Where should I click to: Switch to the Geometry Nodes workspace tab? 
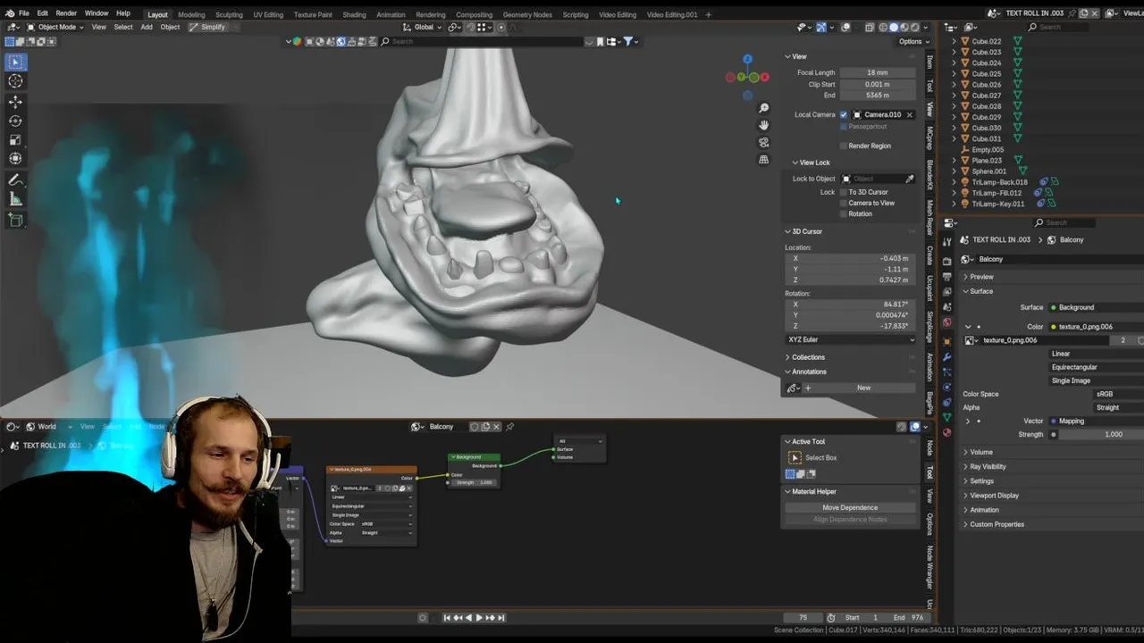527,14
